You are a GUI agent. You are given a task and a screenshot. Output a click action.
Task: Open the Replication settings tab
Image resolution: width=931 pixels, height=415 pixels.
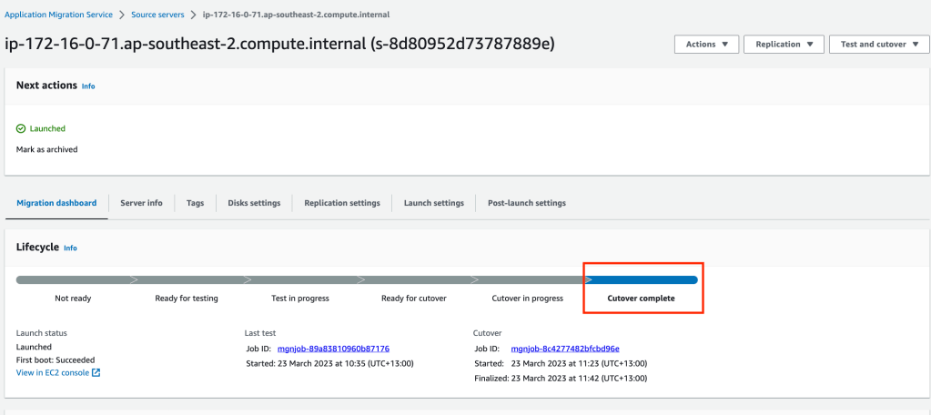tap(342, 203)
